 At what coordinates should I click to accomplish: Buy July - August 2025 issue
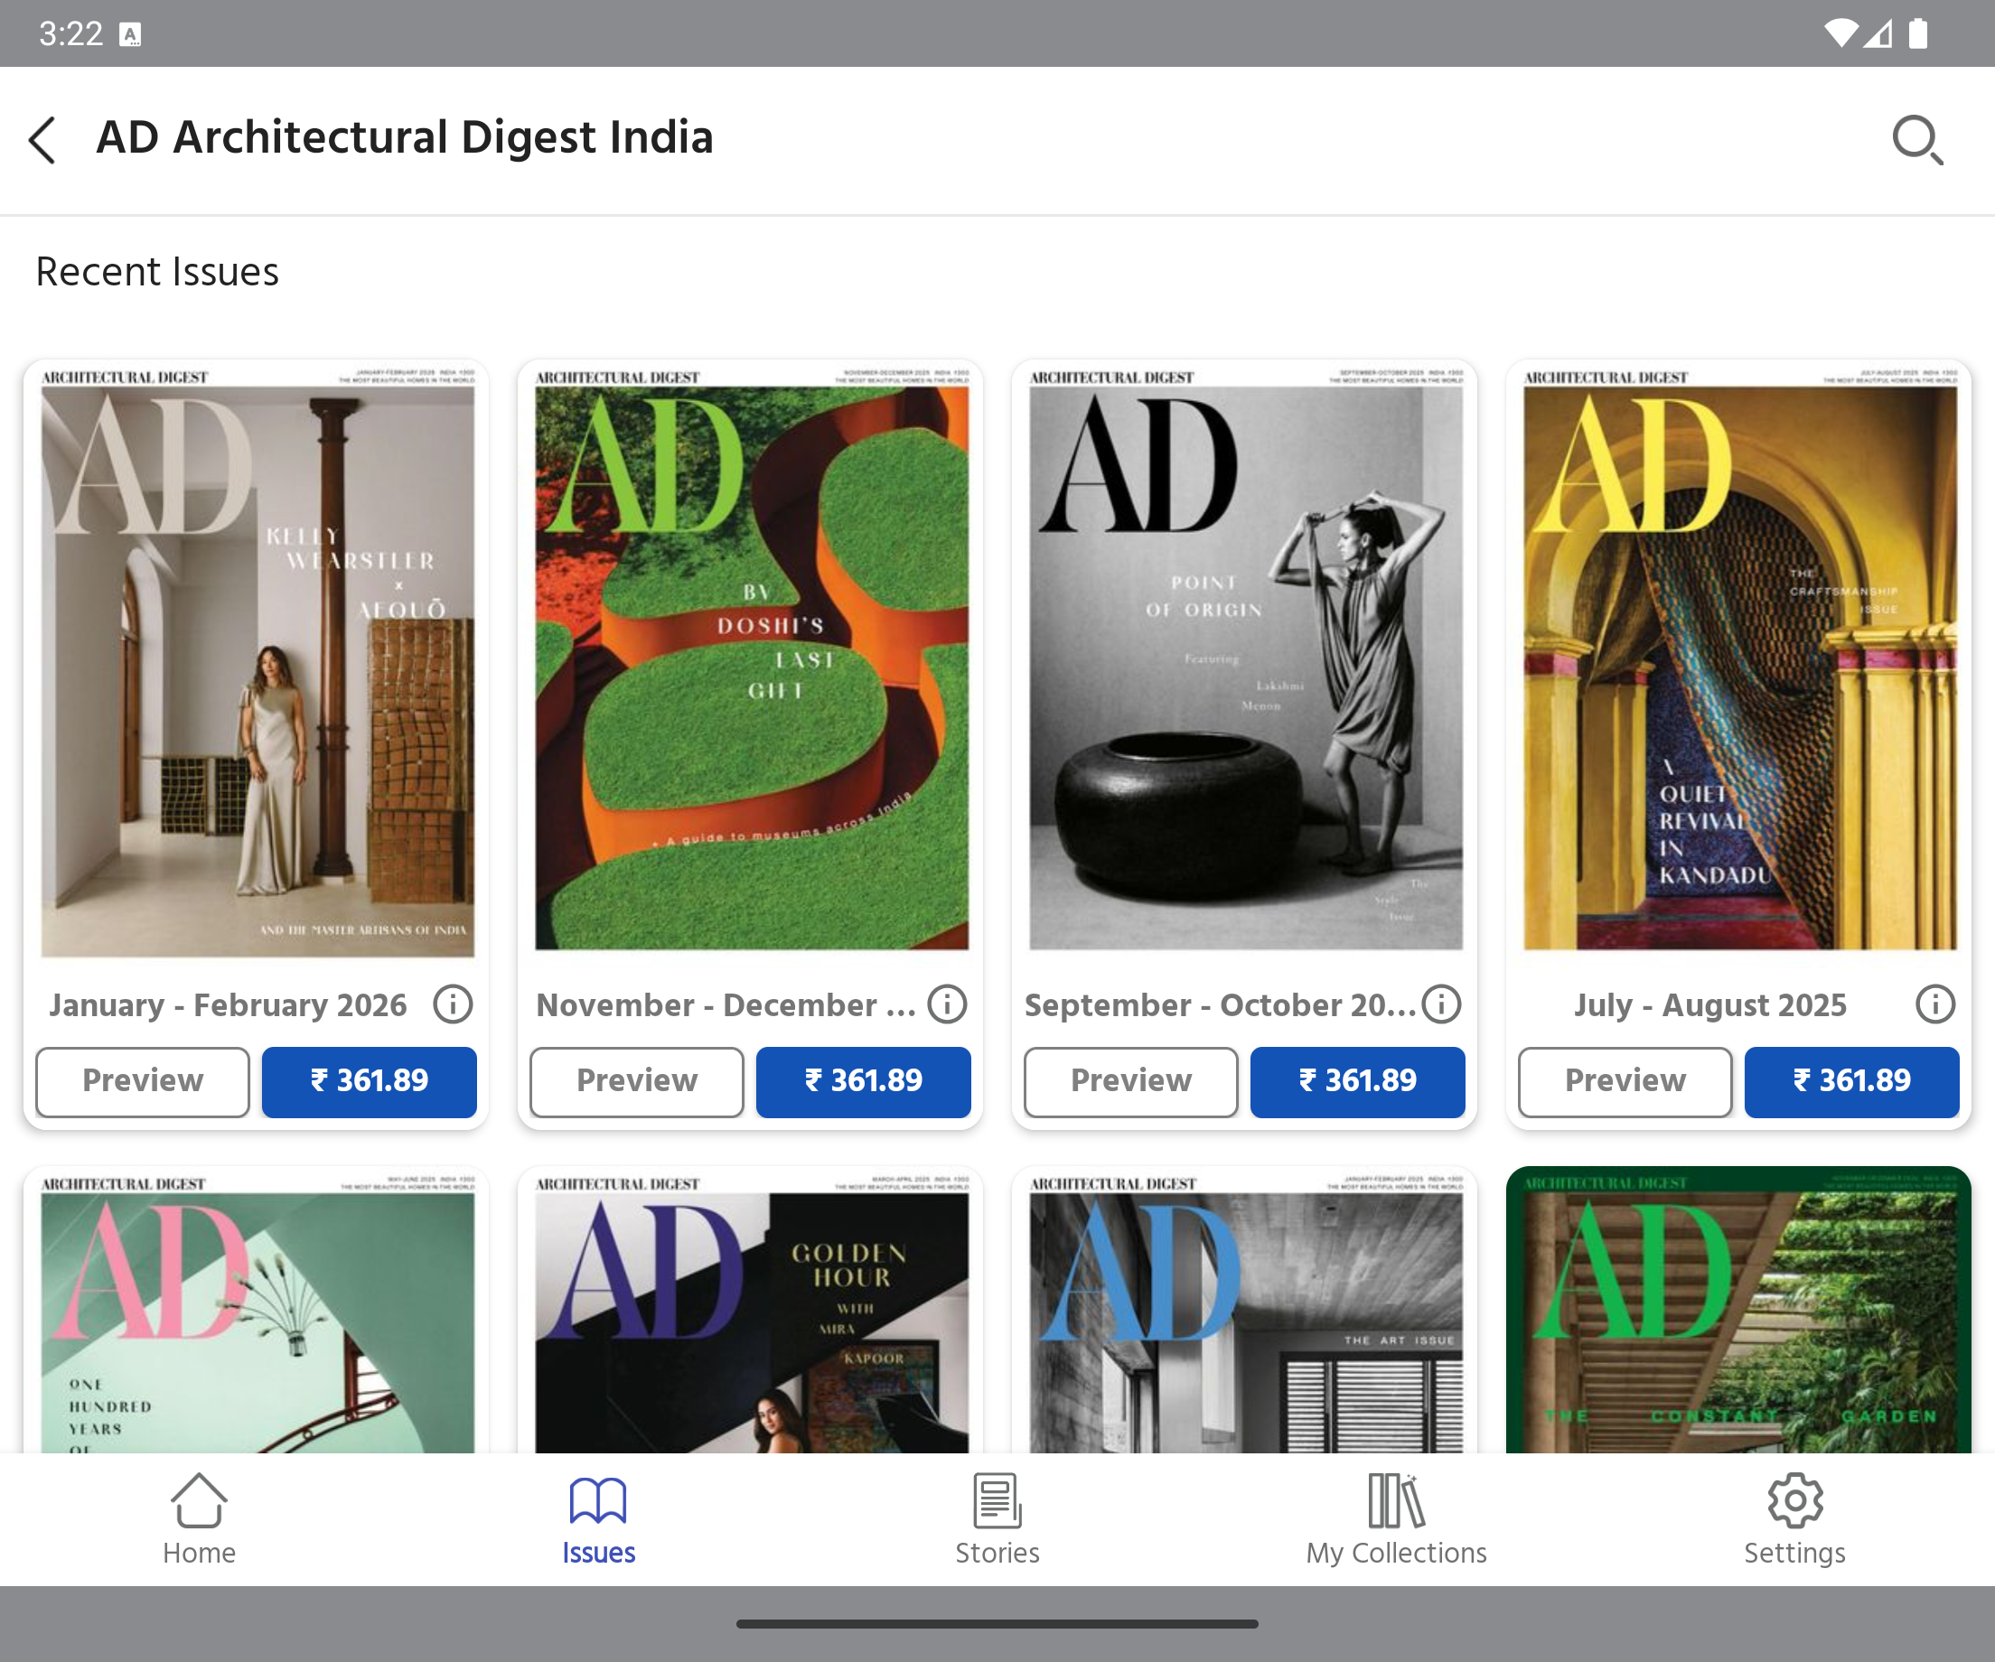(1851, 1082)
